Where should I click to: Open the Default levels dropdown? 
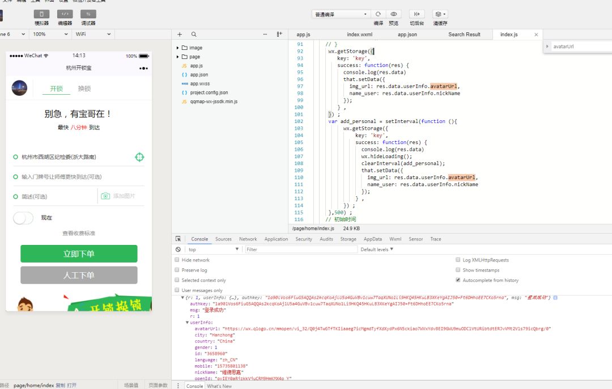pyautogui.click(x=377, y=249)
